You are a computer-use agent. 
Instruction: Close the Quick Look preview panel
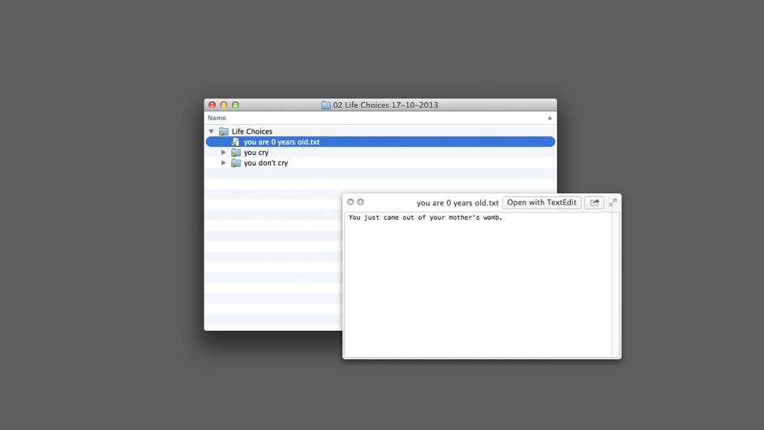[350, 202]
